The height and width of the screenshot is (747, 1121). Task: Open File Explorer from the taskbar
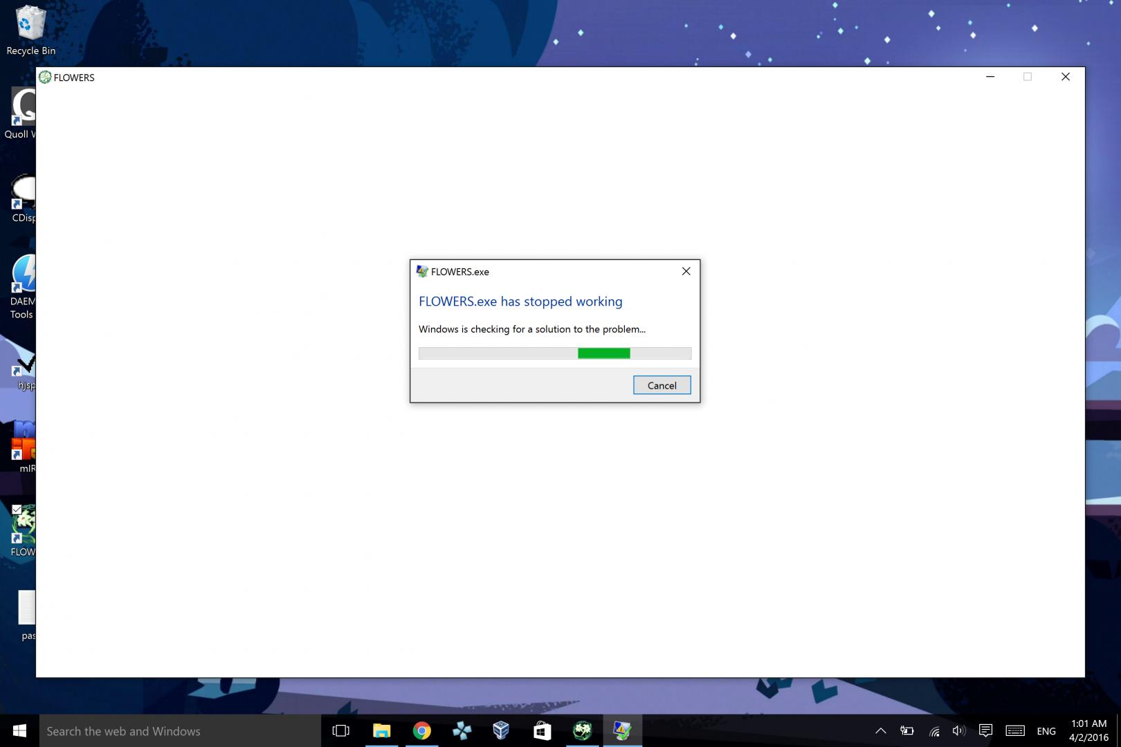[x=381, y=730]
